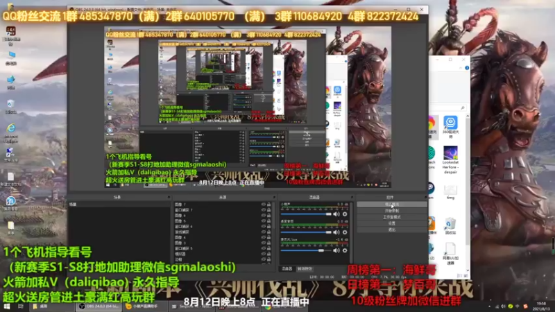
Task: Lock the 图像 4 source
Action: coord(269,237)
